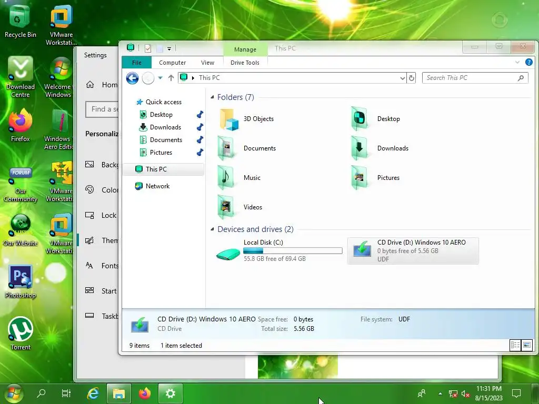
Task: Open Download Centre desktop icon
Action: tap(21, 77)
